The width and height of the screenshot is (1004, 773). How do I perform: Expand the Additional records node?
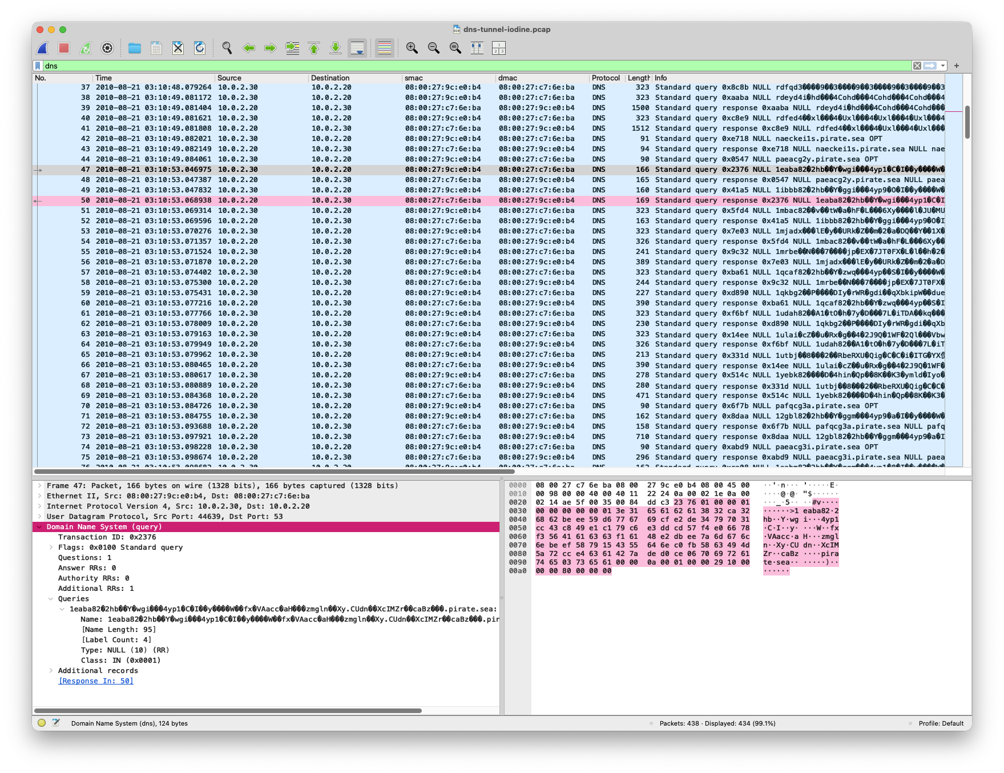click(x=51, y=671)
